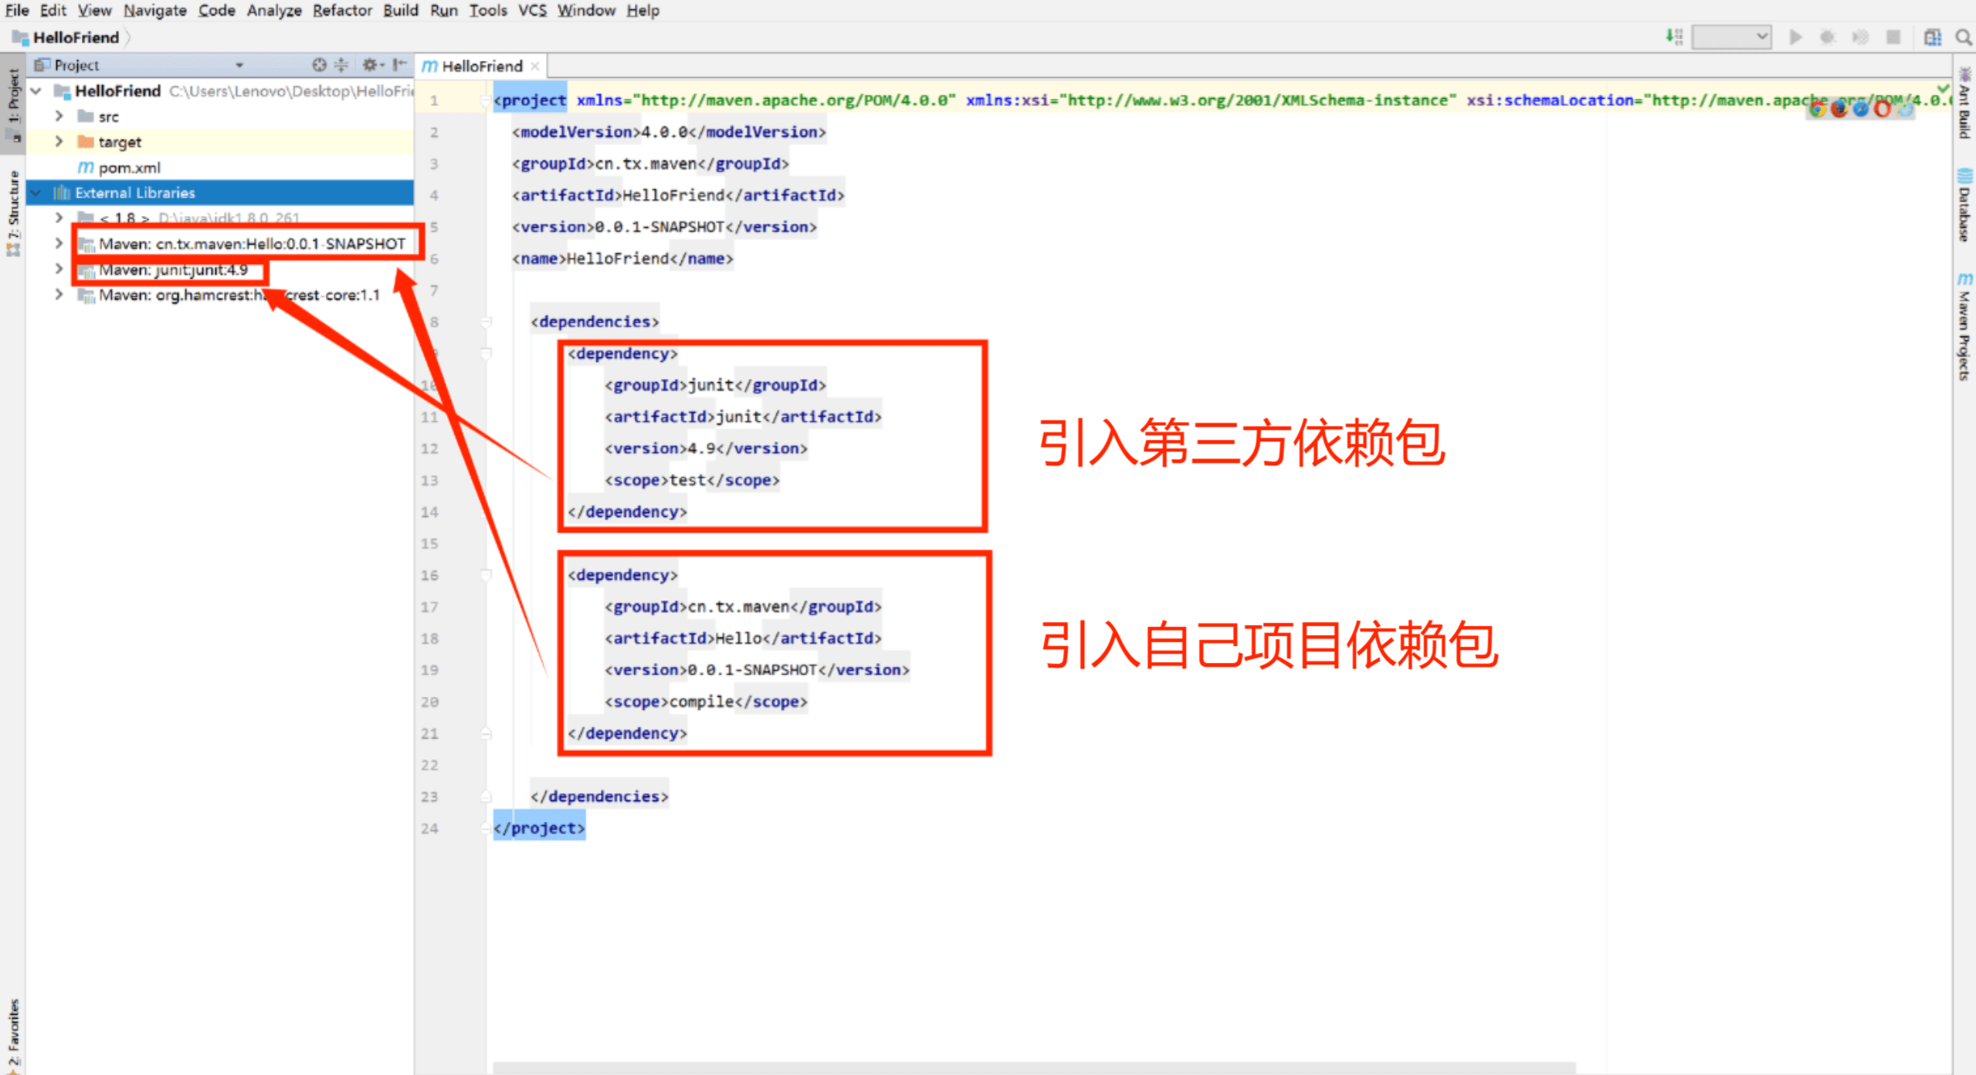Click the HelloFriend breadcrumb in navigation bar
The image size is (1976, 1075).
(76, 37)
